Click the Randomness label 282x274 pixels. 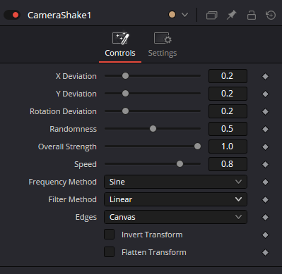point(74,129)
